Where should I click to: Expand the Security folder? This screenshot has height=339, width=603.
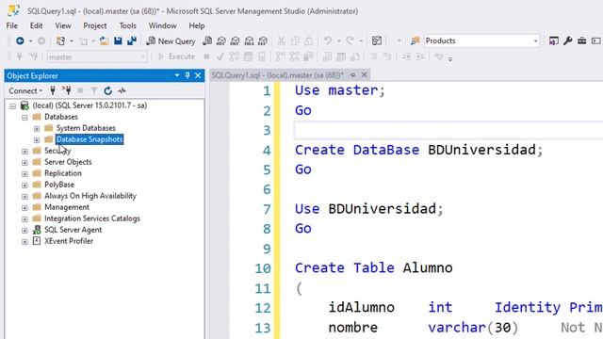point(24,152)
